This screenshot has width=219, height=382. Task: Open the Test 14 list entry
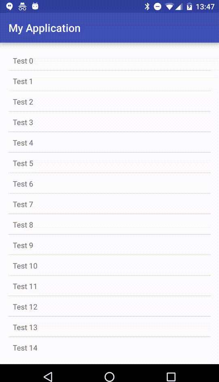tap(109, 347)
